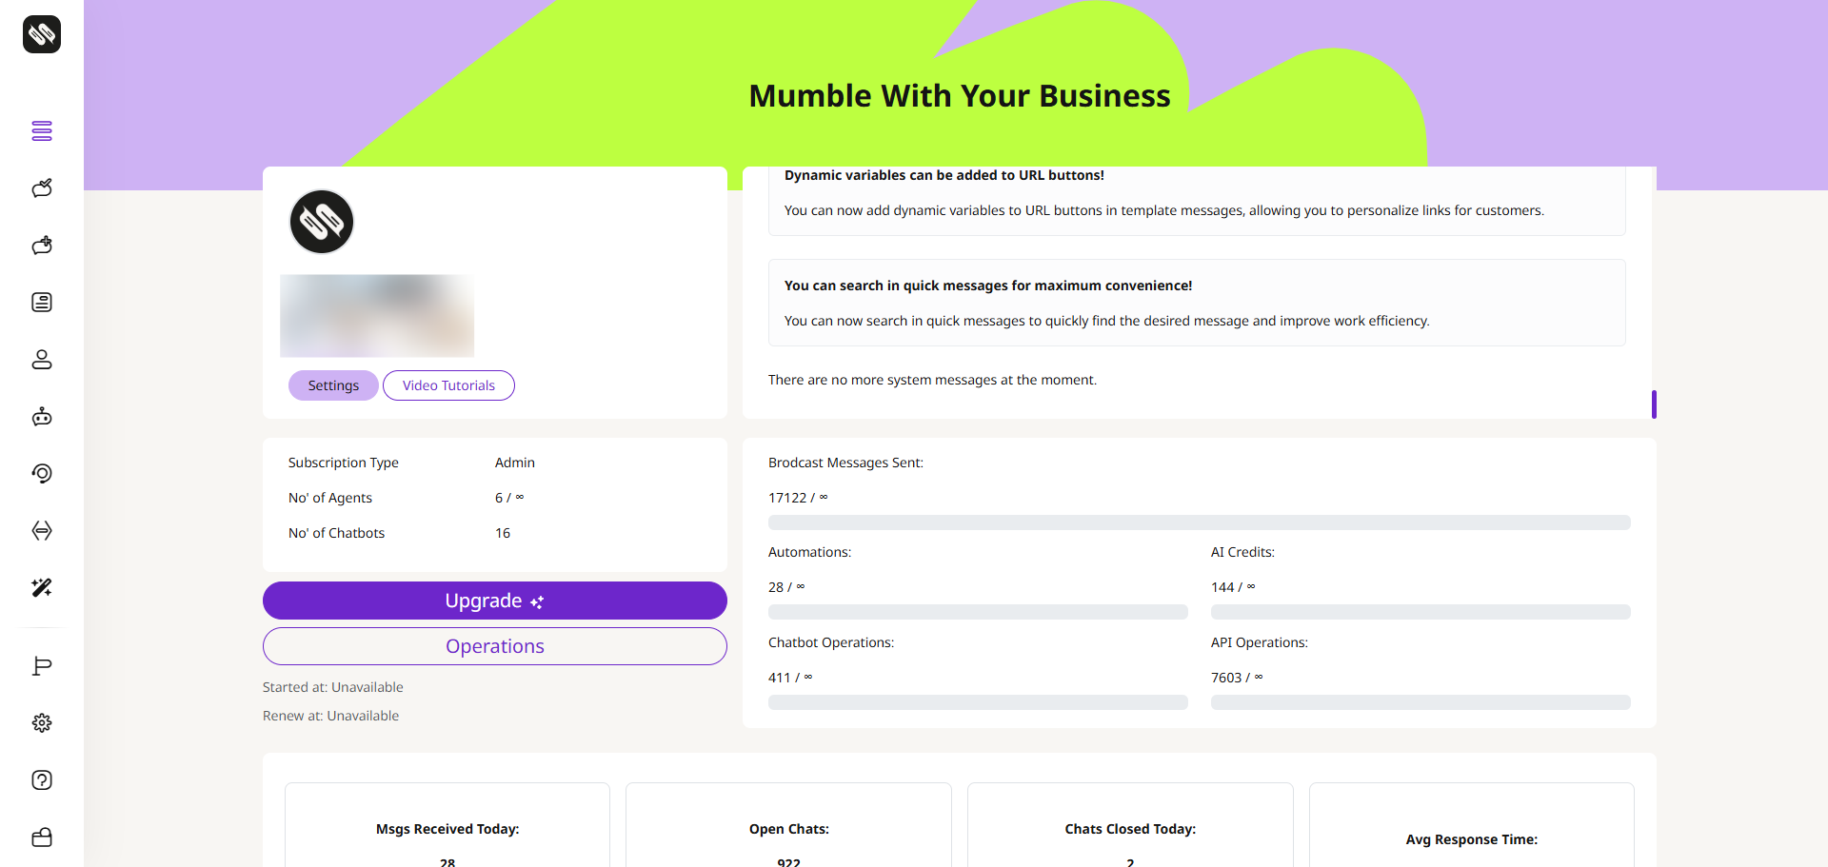The height and width of the screenshot is (867, 1828).
Task: Open the document lines sidebar icon
Action: (x=42, y=303)
